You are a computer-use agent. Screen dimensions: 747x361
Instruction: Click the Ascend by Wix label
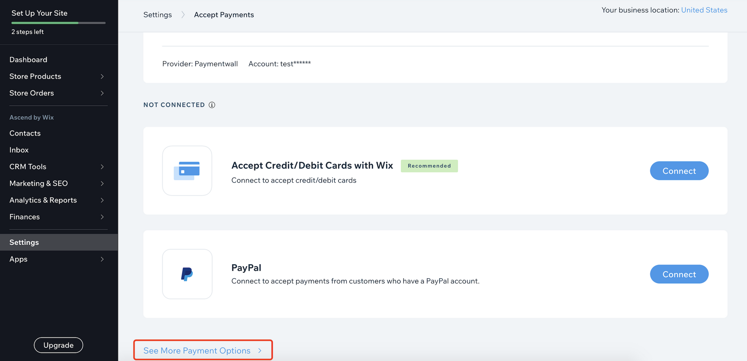coord(32,118)
